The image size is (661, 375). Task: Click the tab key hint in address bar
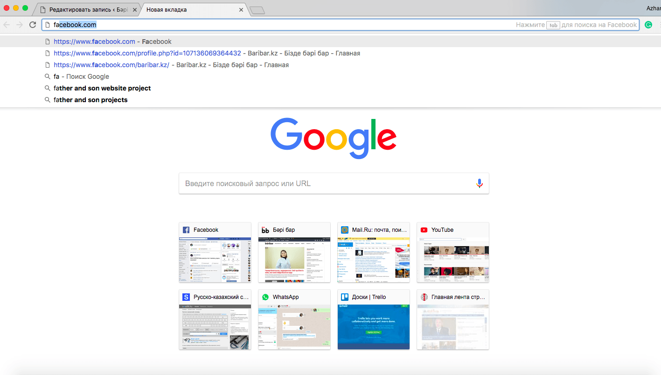click(x=553, y=25)
